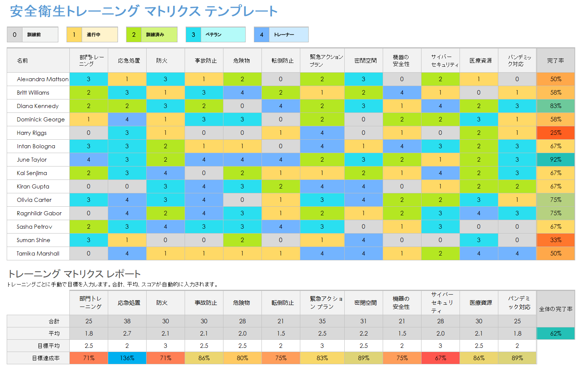This screenshot has height=368, width=586.
Task: Click legend box 1 進行中
Action: pyautogui.click(x=92, y=35)
